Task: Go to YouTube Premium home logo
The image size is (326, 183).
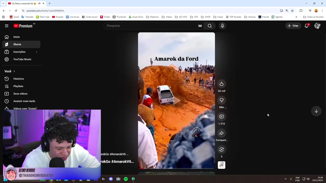Action: (23, 26)
